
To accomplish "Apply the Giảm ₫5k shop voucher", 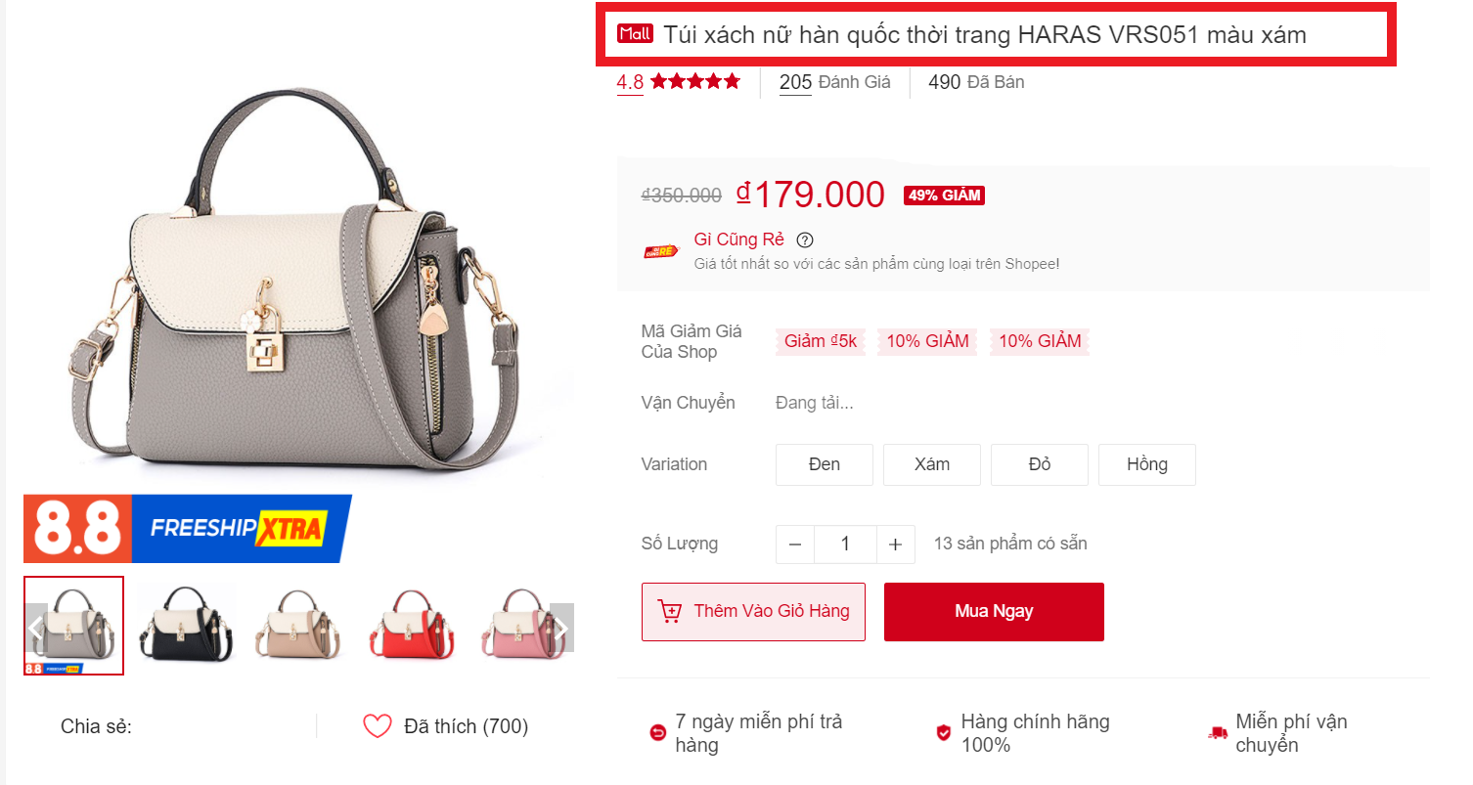I will click(x=821, y=341).
